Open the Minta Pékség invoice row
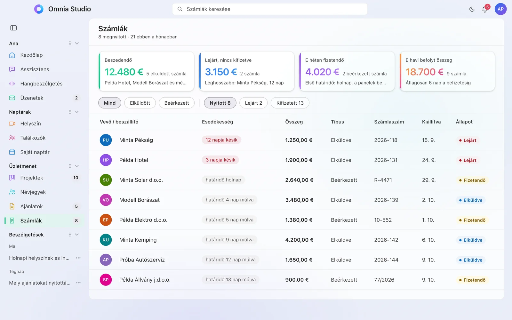This screenshot has width=512, height=320. pos(296,140)
